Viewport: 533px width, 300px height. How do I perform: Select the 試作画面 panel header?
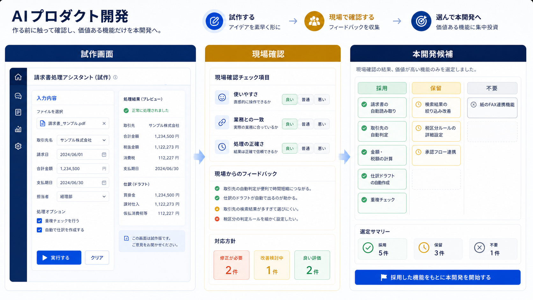click(100, 54)
